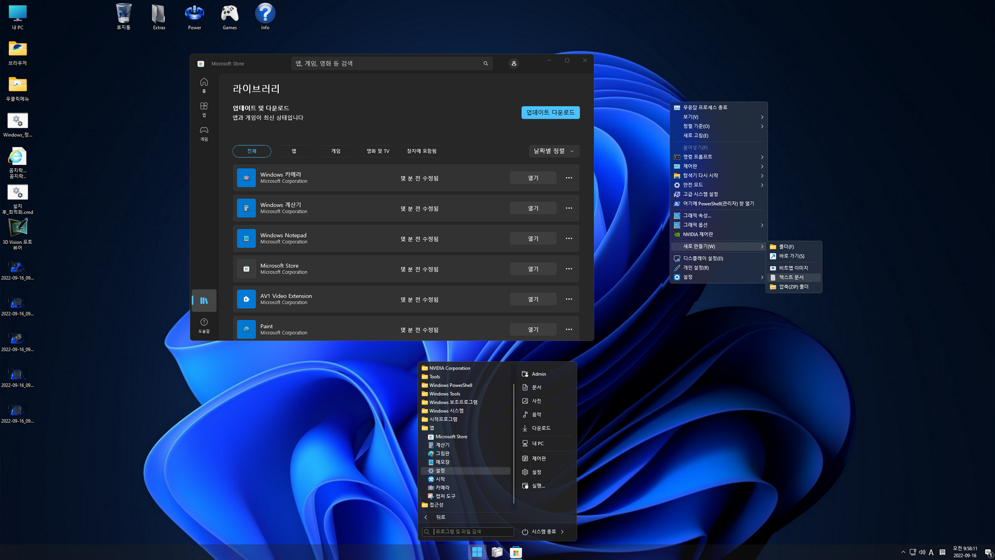Screen dimensions: 995x560
Task: Expand 그래픽 옵션 submenu
Action: coord(719,225)
